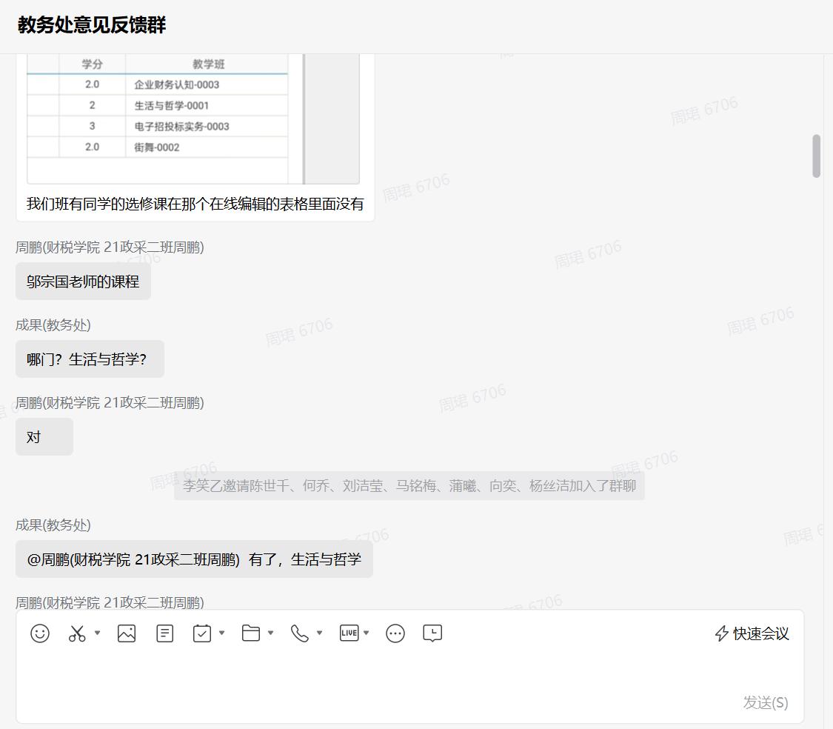The image size is (833, 729).
Task: Click the send image icon
Action: 127,633
